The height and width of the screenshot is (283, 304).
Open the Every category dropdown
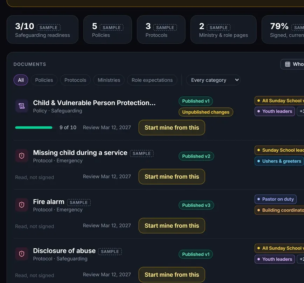[x=213, y=80]
